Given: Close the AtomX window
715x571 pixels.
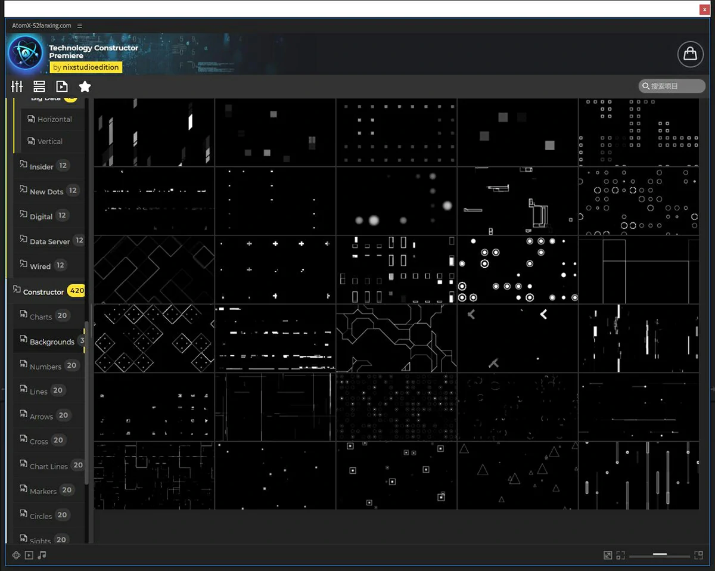Looking at the screenshot, I should (x=705, y=10).
